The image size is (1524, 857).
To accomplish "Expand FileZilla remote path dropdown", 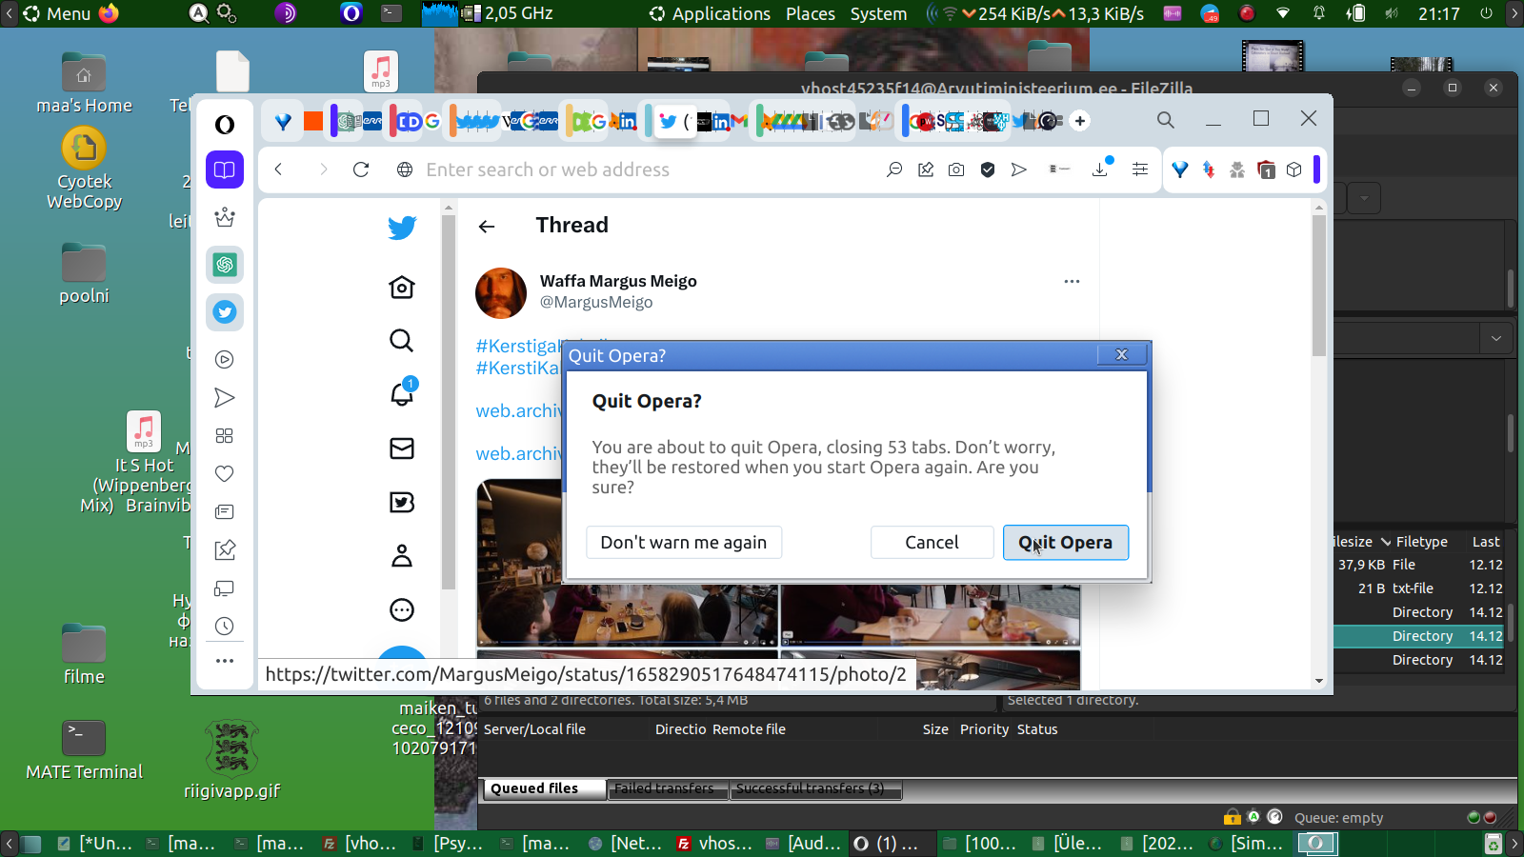I will click(x=1496, y=338).
